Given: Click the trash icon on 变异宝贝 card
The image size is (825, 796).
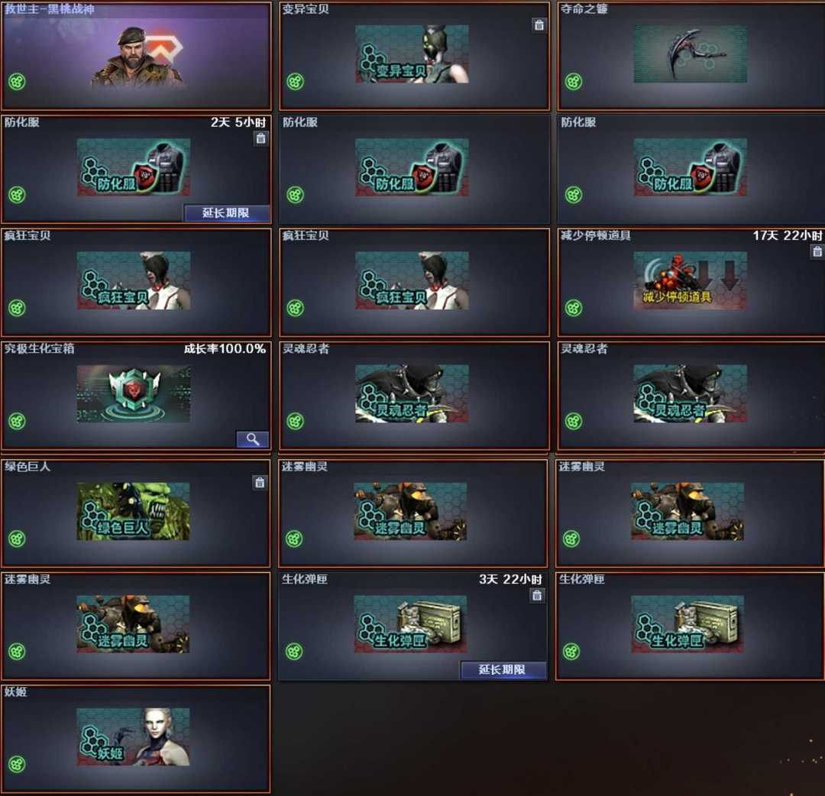Looking at the screenshot, I should [x=539, y=25].
